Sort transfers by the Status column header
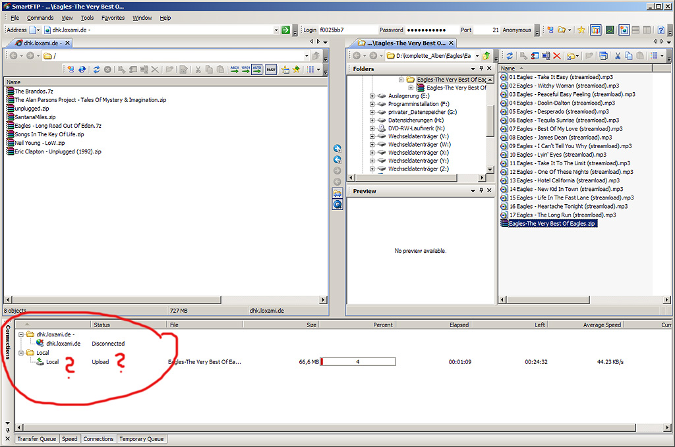This screenshot has width=675, height=447. click(x=102, y=325)
